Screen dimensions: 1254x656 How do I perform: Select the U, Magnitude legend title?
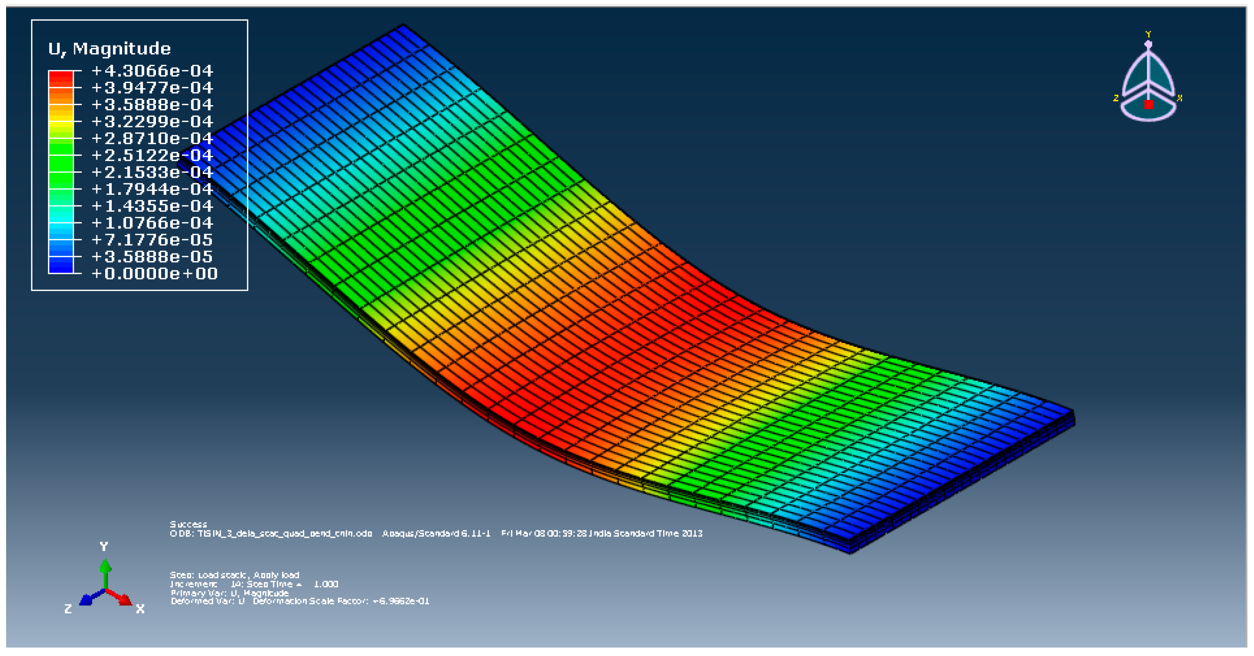pyautogui.click(x=109, y=49)
